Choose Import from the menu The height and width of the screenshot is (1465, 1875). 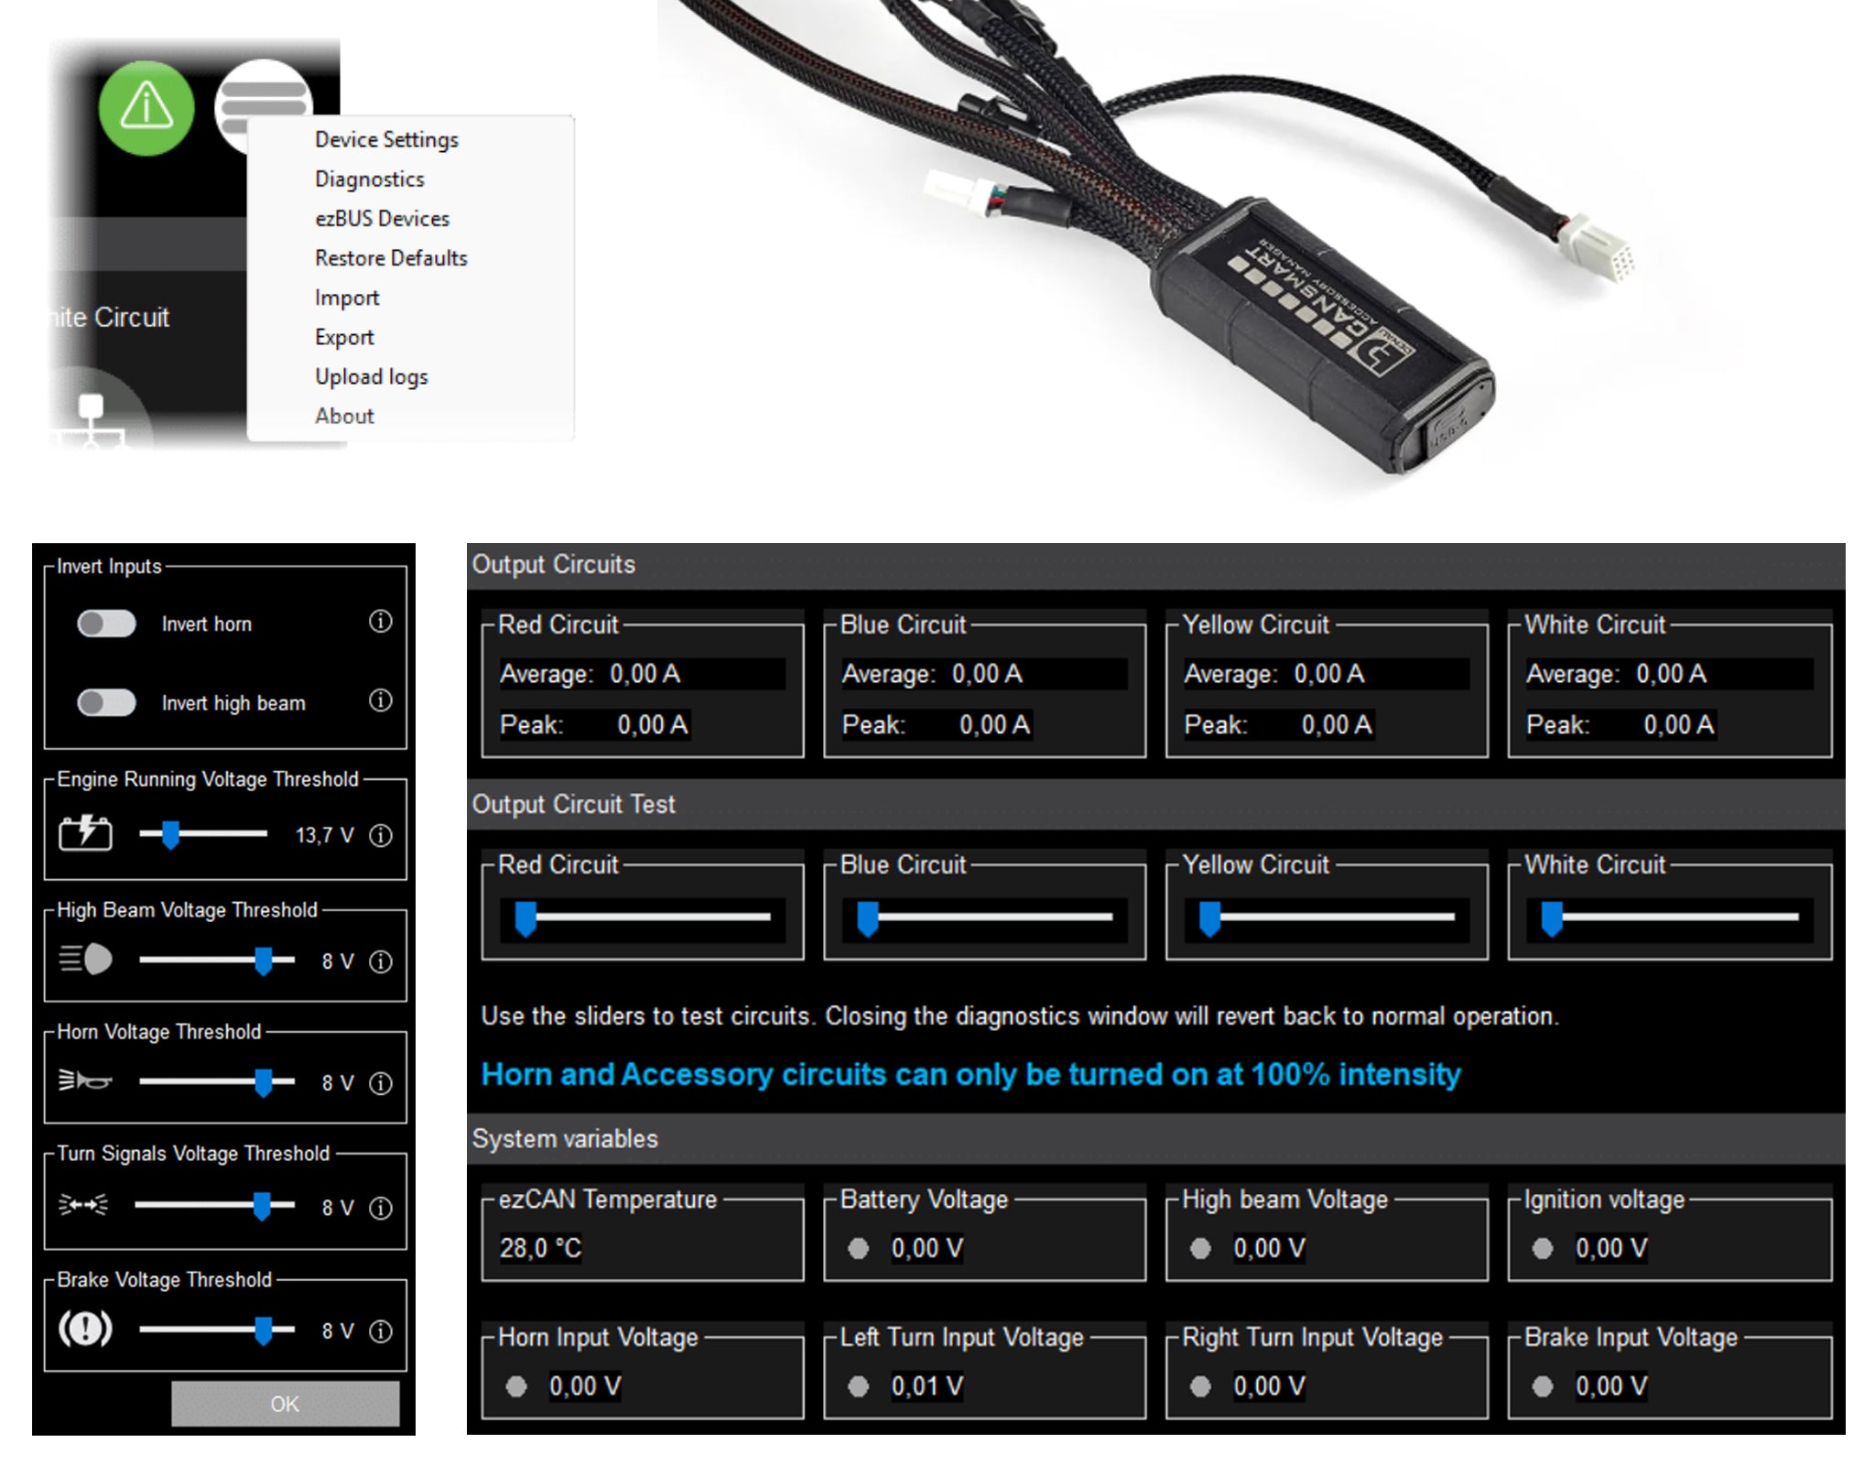(346, 298)
